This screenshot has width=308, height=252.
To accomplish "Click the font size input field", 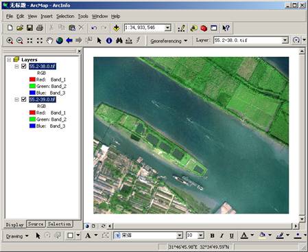I will tap(192, 236).
